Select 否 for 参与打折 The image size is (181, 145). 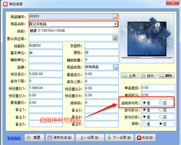[161, 117]
